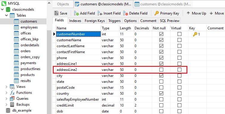
Task: Click the results table icon
Action: [x=16, y=81]
